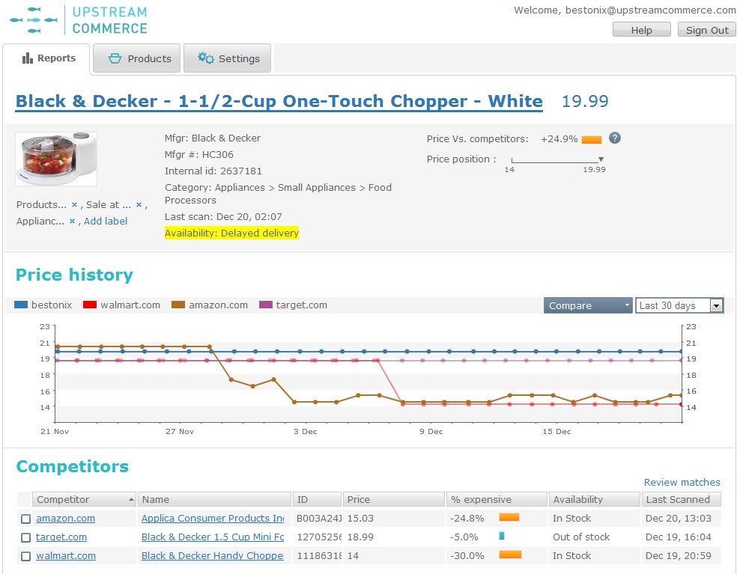Image resolution: width=740 pixels, height=574 pixels.
Task: Click the Help button
Action: pyautogui.click(x=641, y=30)
